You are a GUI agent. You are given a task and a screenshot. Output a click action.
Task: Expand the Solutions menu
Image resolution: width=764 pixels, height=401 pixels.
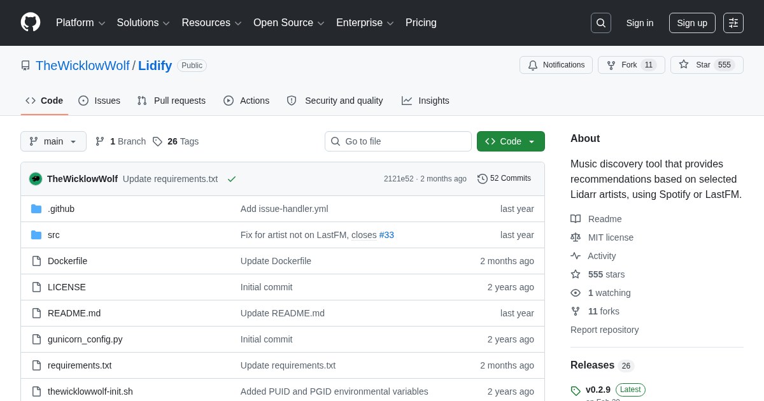click(143, 23)
